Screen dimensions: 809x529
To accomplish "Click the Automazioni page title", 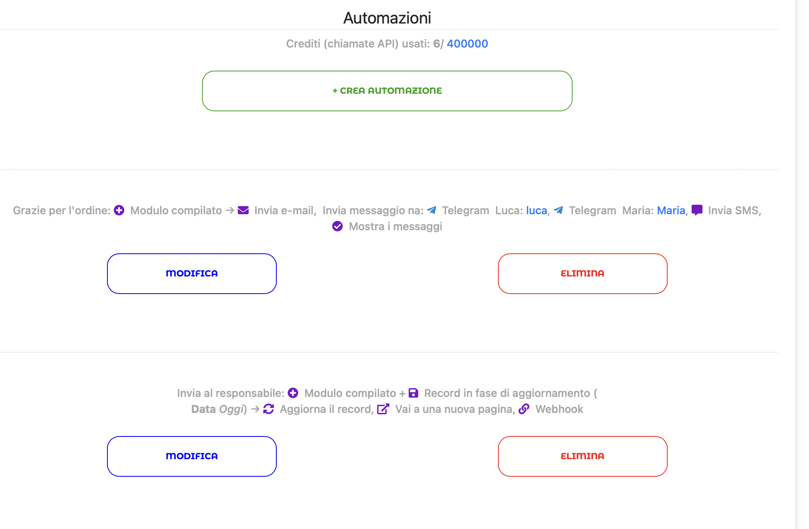I will click(387, 18).
